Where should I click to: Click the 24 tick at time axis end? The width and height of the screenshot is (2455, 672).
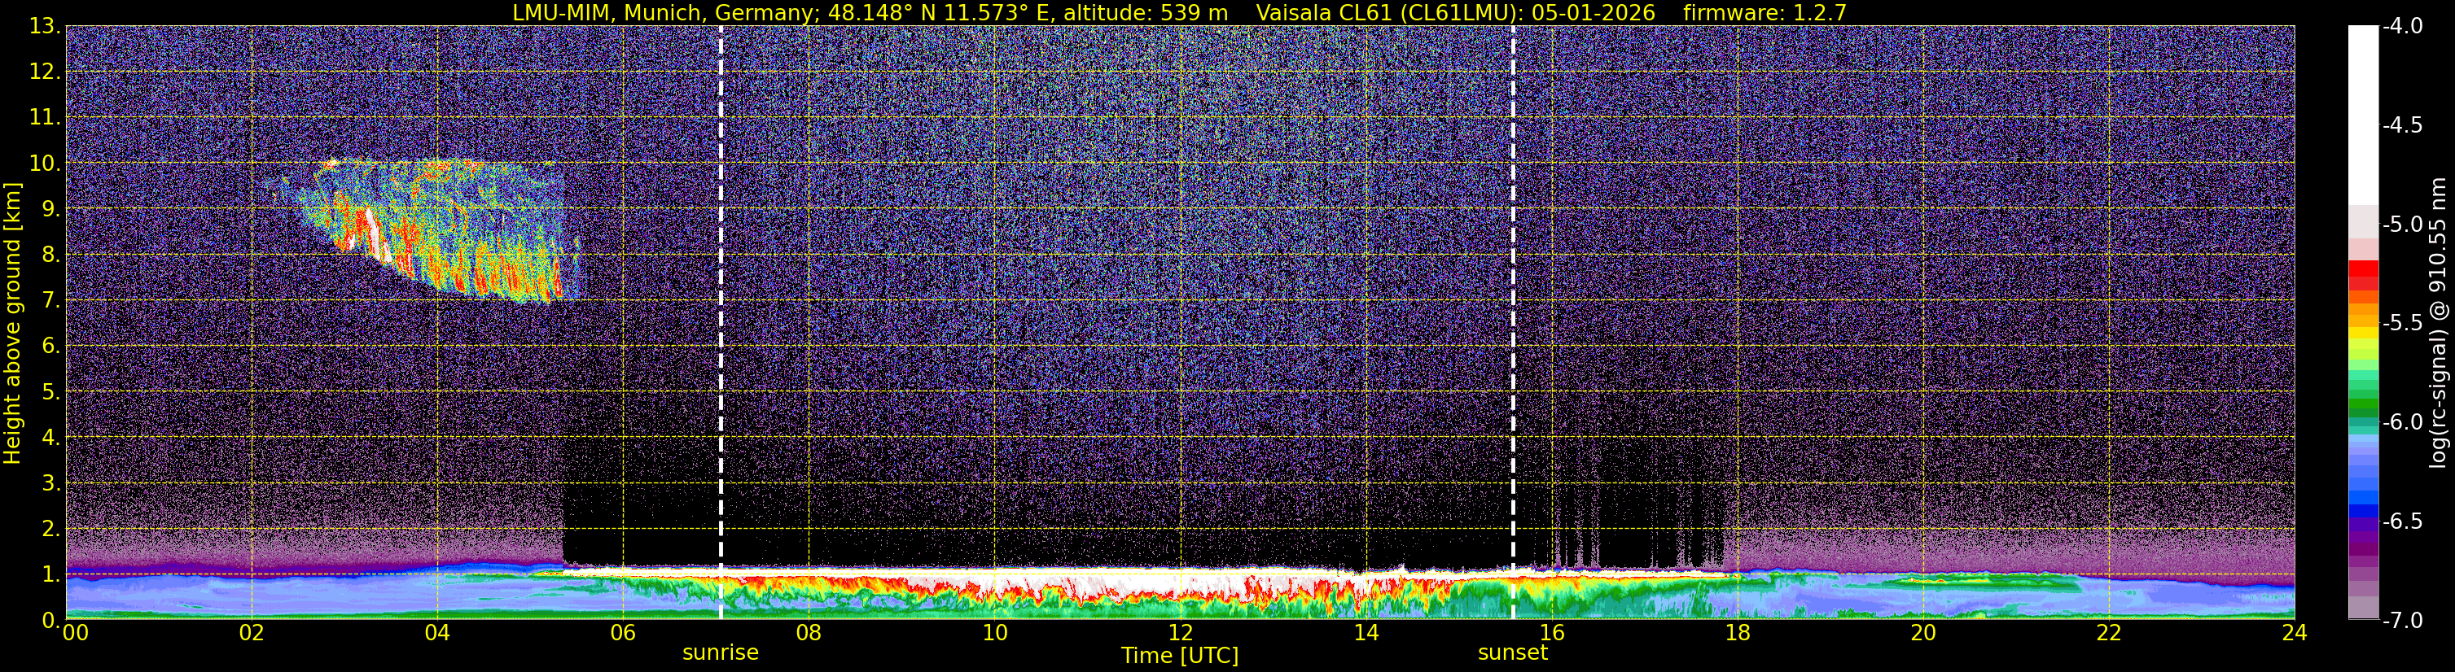click(2294, 633)
